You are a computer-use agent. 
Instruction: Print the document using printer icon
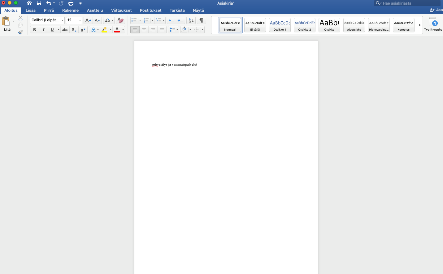71,3
